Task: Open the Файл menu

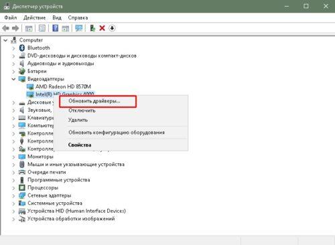Action: (11, 17)
